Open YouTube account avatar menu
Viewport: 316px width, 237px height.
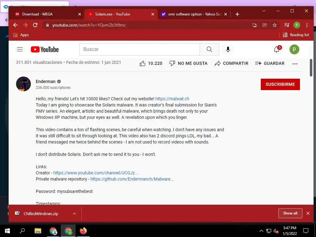(x=294, y=49)
